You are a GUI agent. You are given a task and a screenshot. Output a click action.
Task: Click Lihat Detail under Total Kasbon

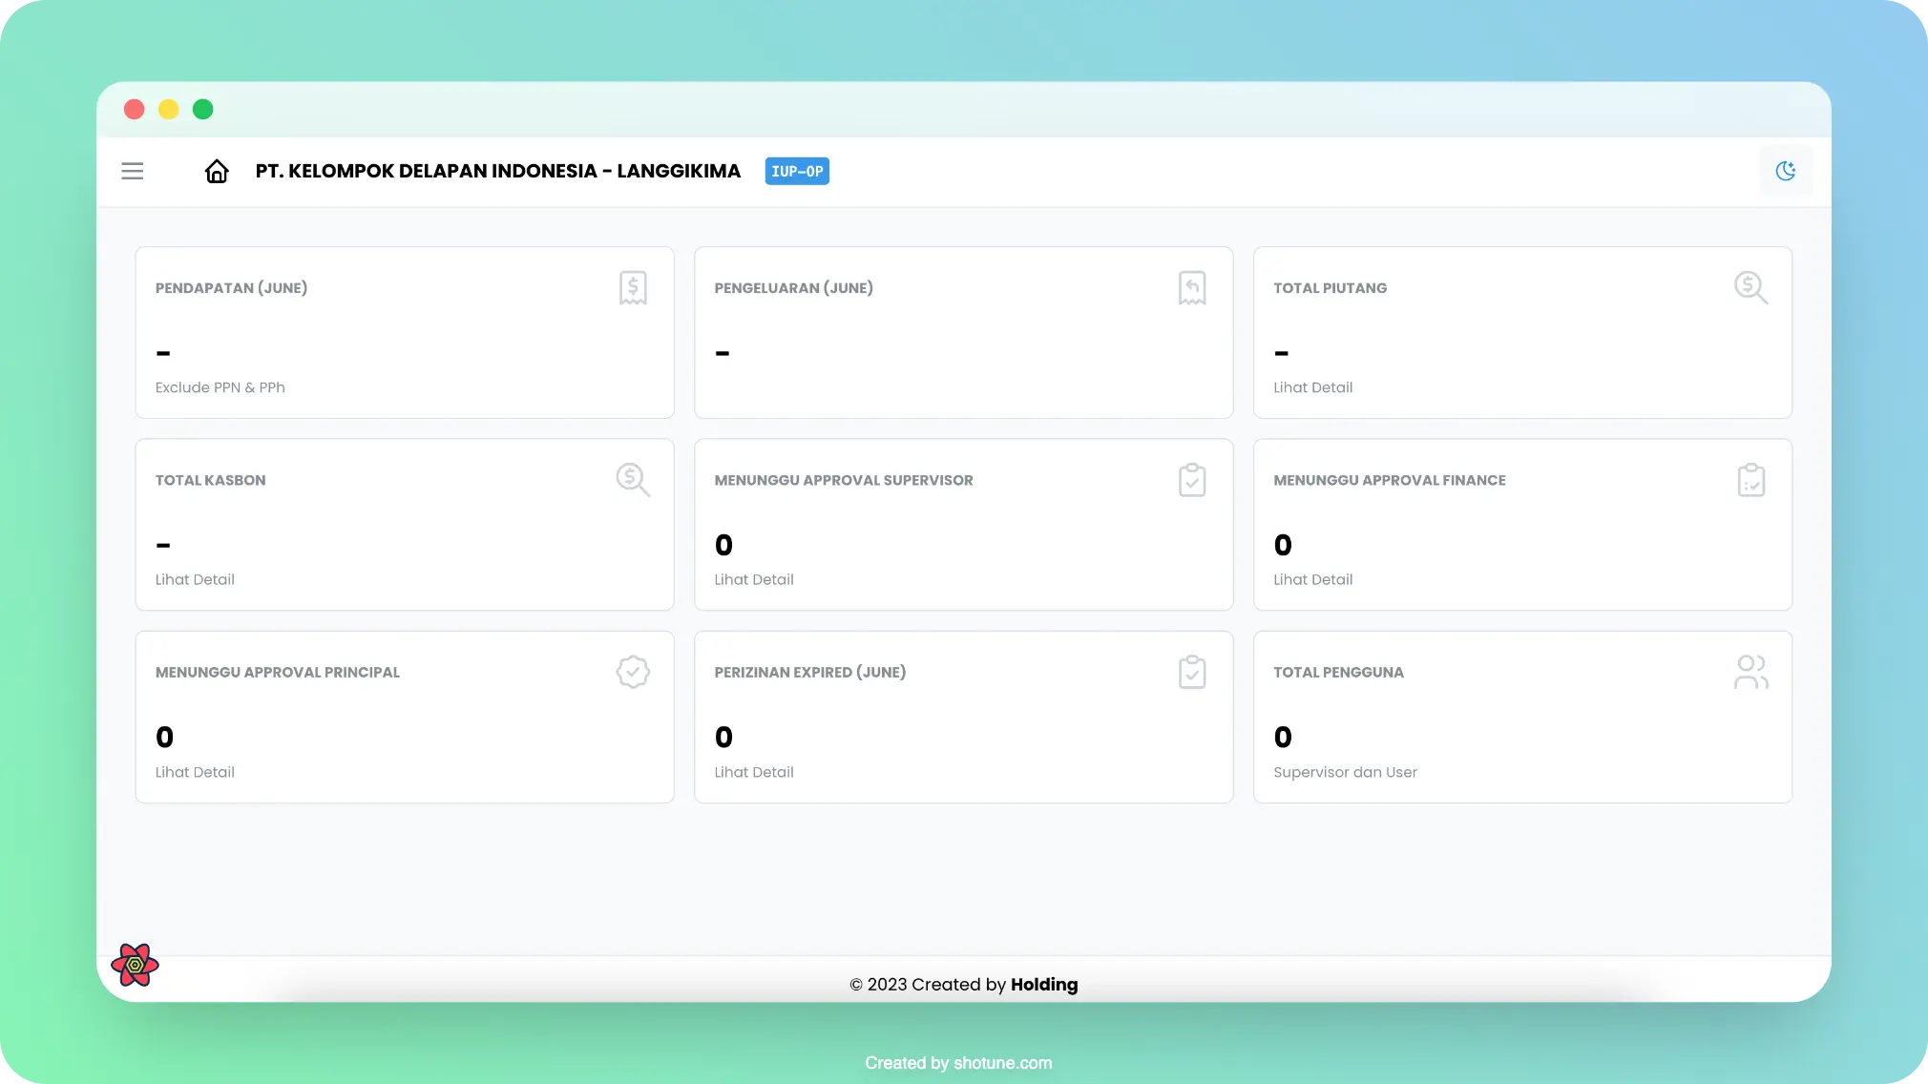tap(195, 578)
